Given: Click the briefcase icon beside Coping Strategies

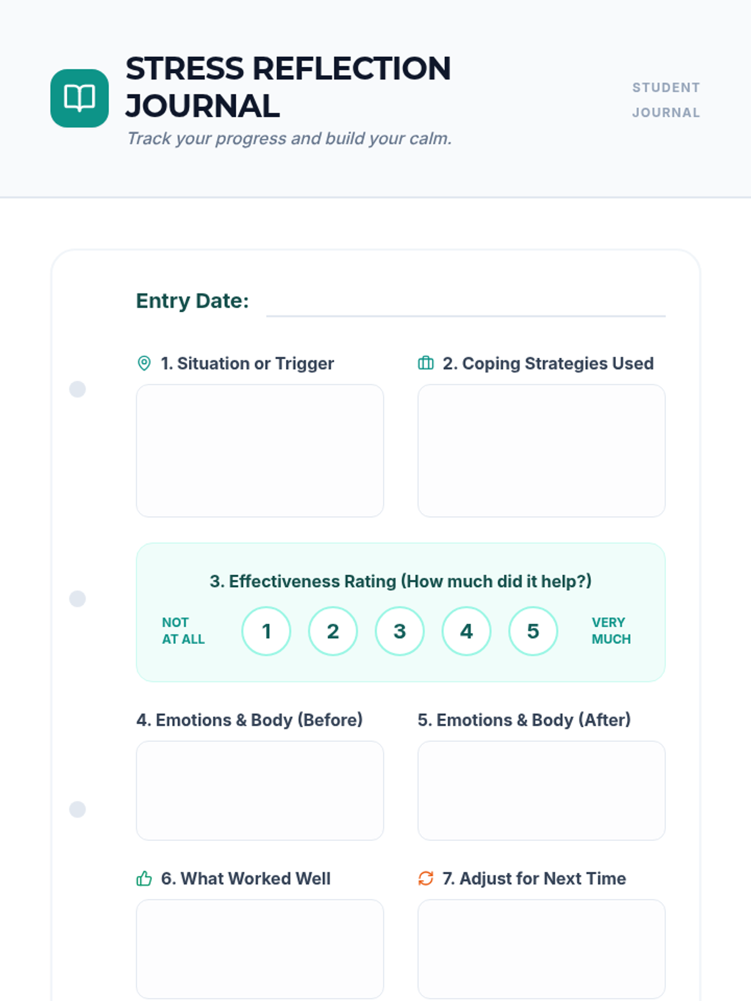Looking at the screenshot, I should click(x=426, y=363).
